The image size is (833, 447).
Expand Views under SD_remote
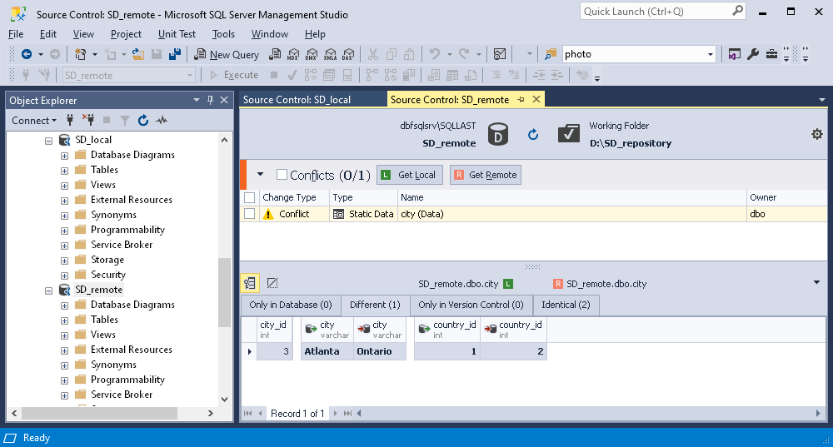click(64, 335)
